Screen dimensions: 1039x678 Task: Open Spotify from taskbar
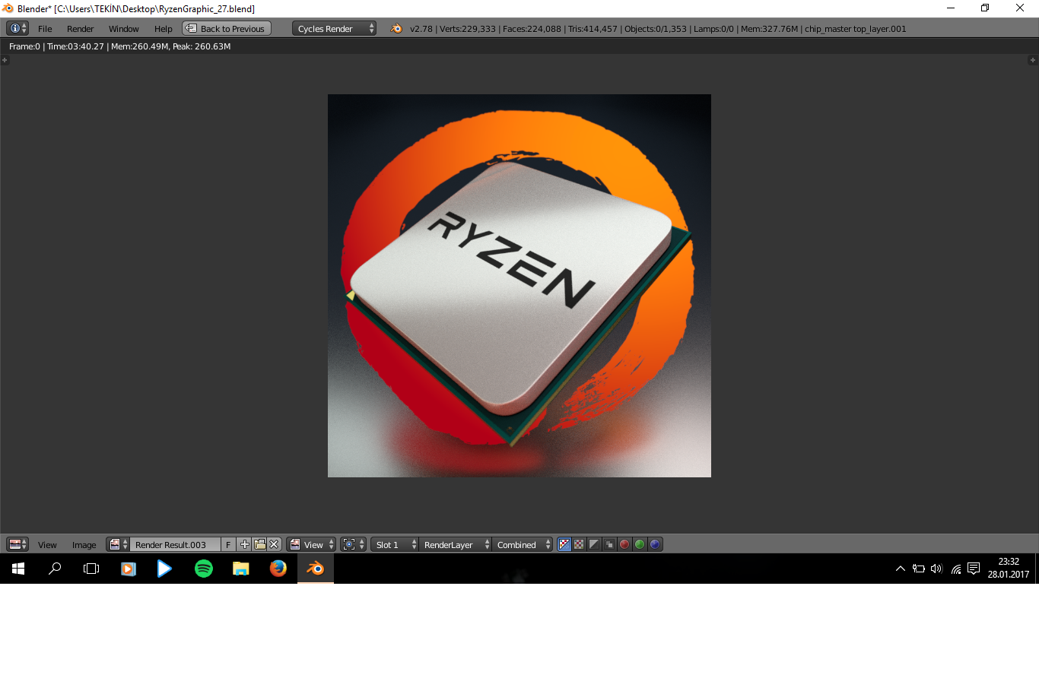204,569
